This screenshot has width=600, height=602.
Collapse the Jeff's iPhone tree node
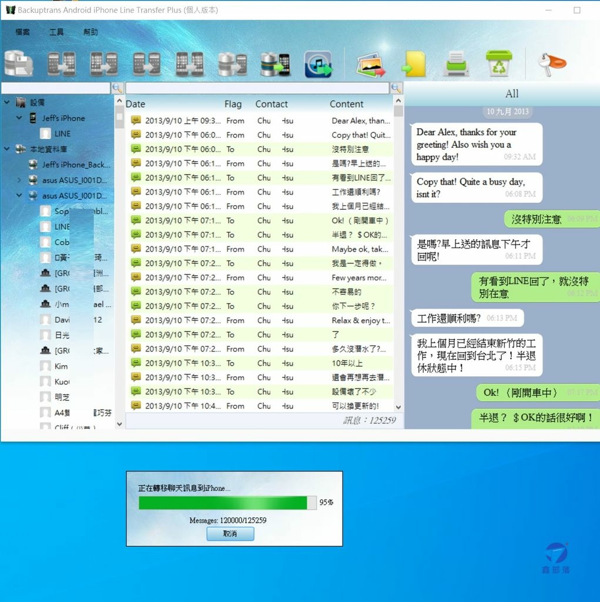[19, 118]
